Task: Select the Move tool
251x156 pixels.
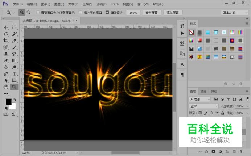Action: (x=6, y=28)
